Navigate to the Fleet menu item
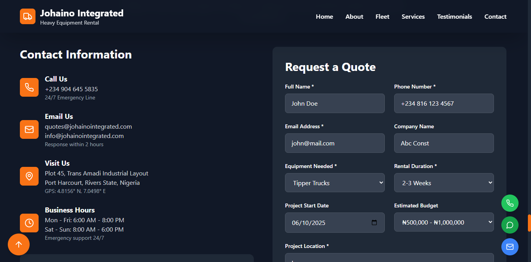The image size is (531, 262). [x=382, y=16]
